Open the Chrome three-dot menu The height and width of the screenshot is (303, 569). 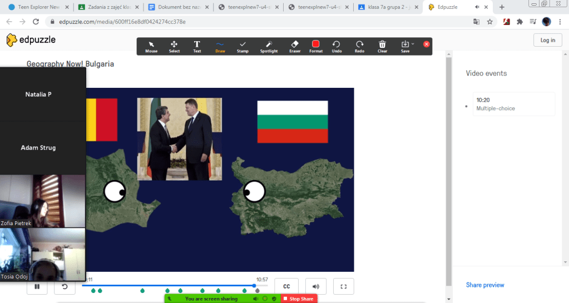coord(561,22)
